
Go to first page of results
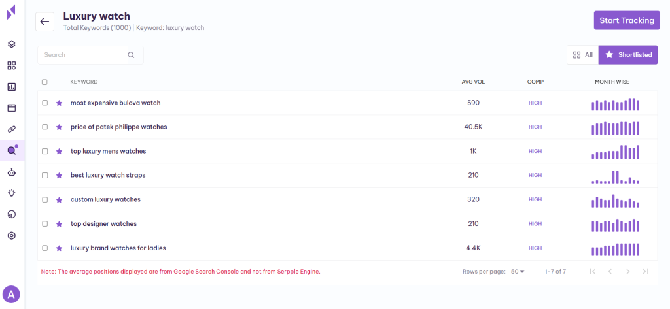coord(592,272)
